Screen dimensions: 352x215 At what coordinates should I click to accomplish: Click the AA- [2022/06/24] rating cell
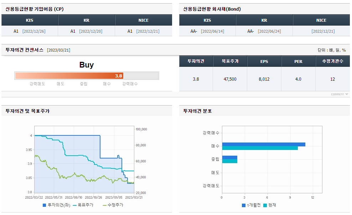(x=264, y=31)
